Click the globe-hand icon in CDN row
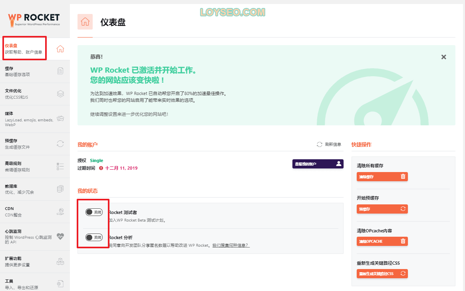This screenshot has width=465, height=291. [x=60, y=212]
